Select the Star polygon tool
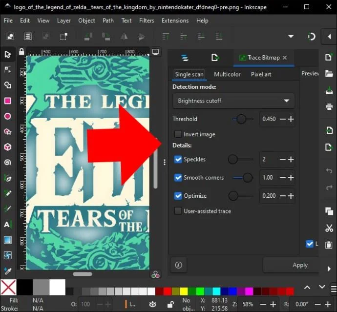Image resolution: width=337 pixels, height=312 pixels. 8,131
